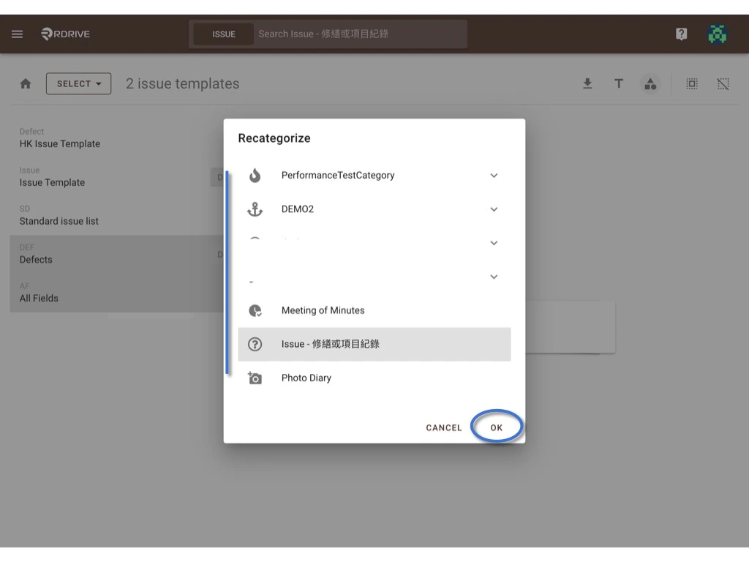This screenshot has height=562, width=749.
Task: Select All Fields template row
Action: [x=116, y=293]
